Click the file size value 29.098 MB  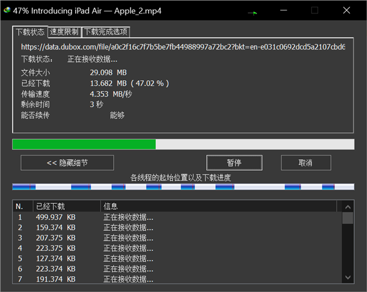[x=108, y=73]
